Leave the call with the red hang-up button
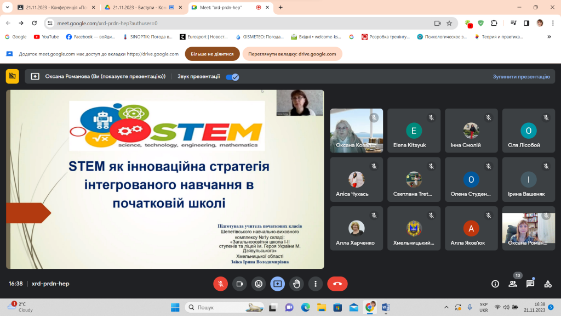This screenshot has width=561, height=316. click(x=337, y=284)
